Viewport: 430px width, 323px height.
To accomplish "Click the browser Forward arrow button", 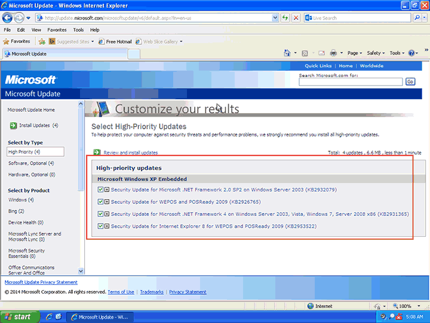I will (x=19, y=18).
